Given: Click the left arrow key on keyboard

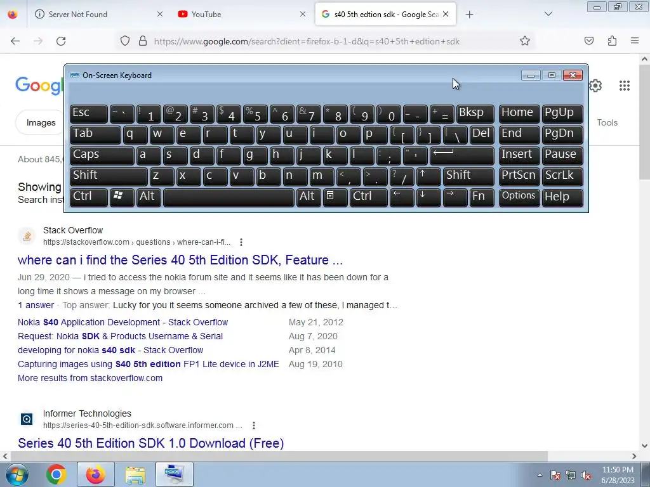Looking at the screenshot, I should click(x=401, y=197).
